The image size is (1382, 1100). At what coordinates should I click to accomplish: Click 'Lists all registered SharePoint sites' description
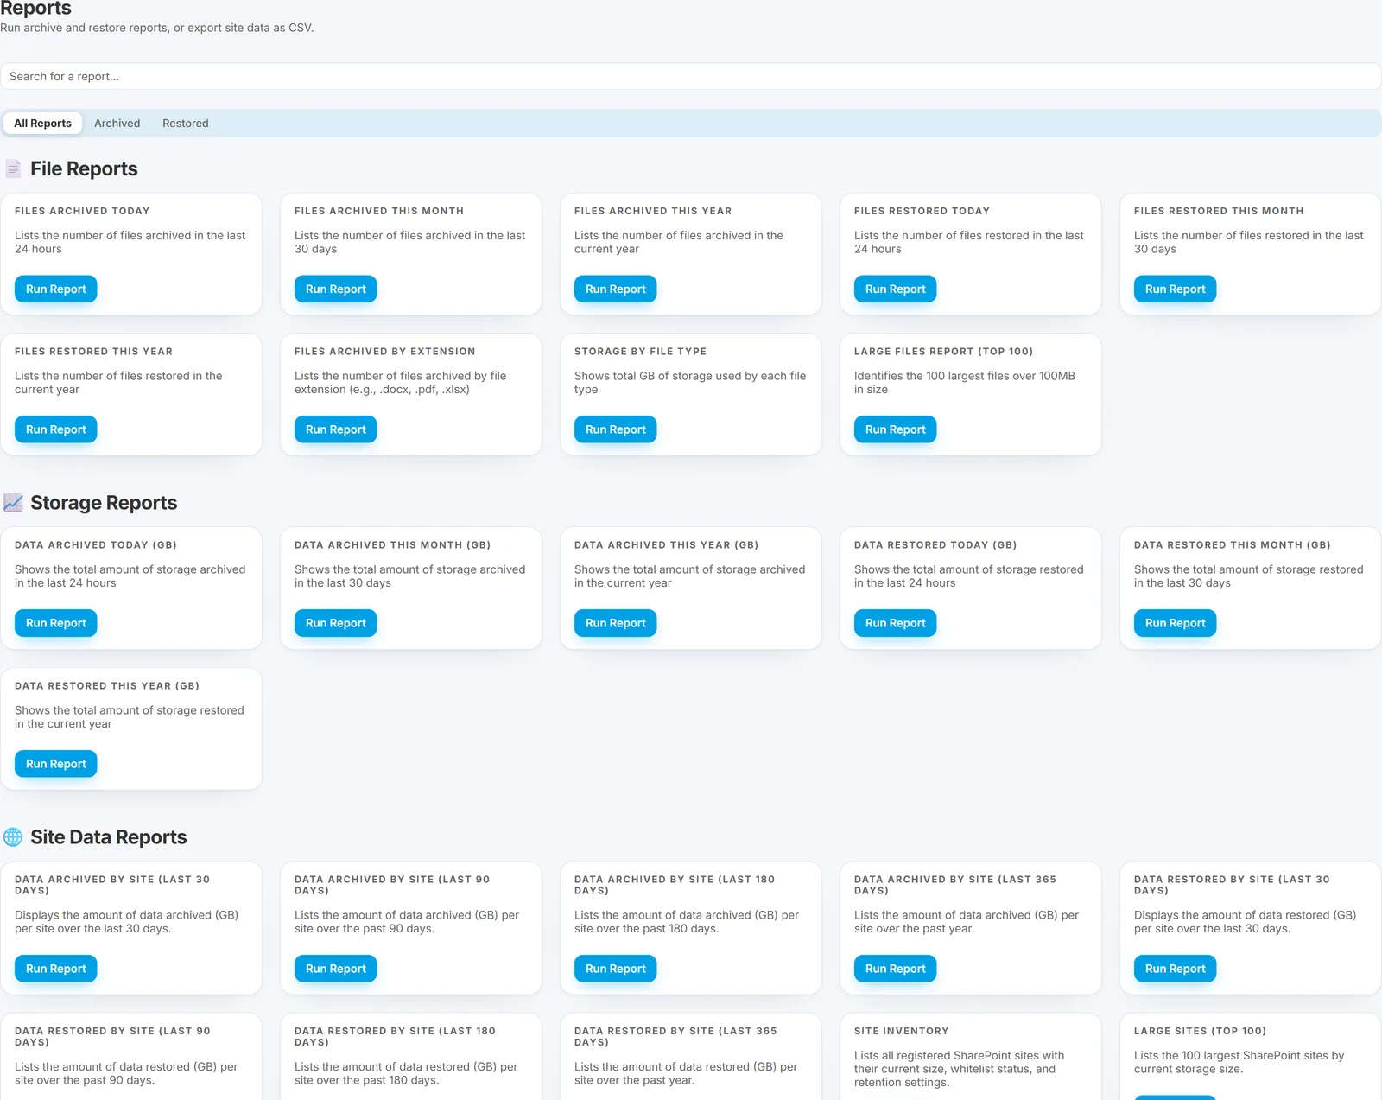[959, 1069]
